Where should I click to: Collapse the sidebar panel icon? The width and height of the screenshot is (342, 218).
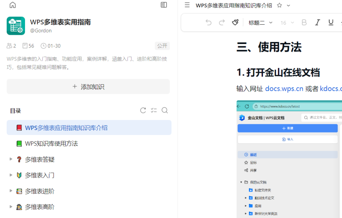(x=164, y=5)
